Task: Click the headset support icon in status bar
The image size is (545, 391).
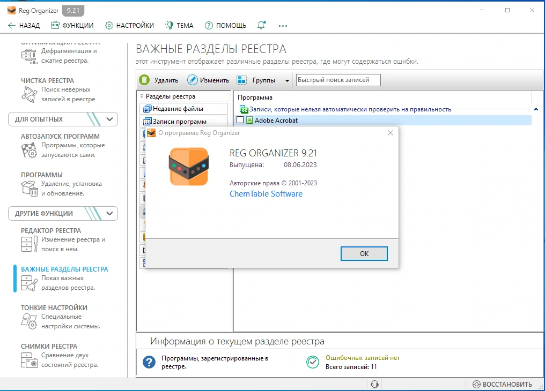Action: click(x=374, y=384)
